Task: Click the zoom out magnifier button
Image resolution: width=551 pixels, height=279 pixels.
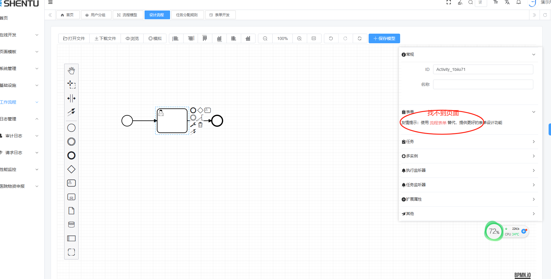Action: (265, 38)
